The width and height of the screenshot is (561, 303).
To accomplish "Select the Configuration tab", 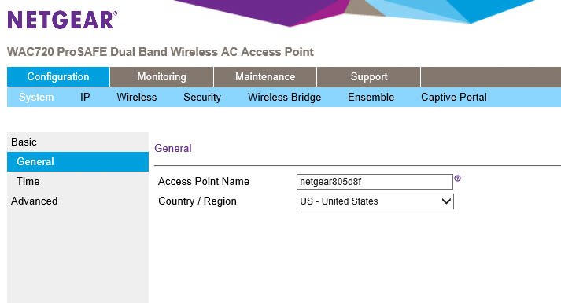I will 58,76.
